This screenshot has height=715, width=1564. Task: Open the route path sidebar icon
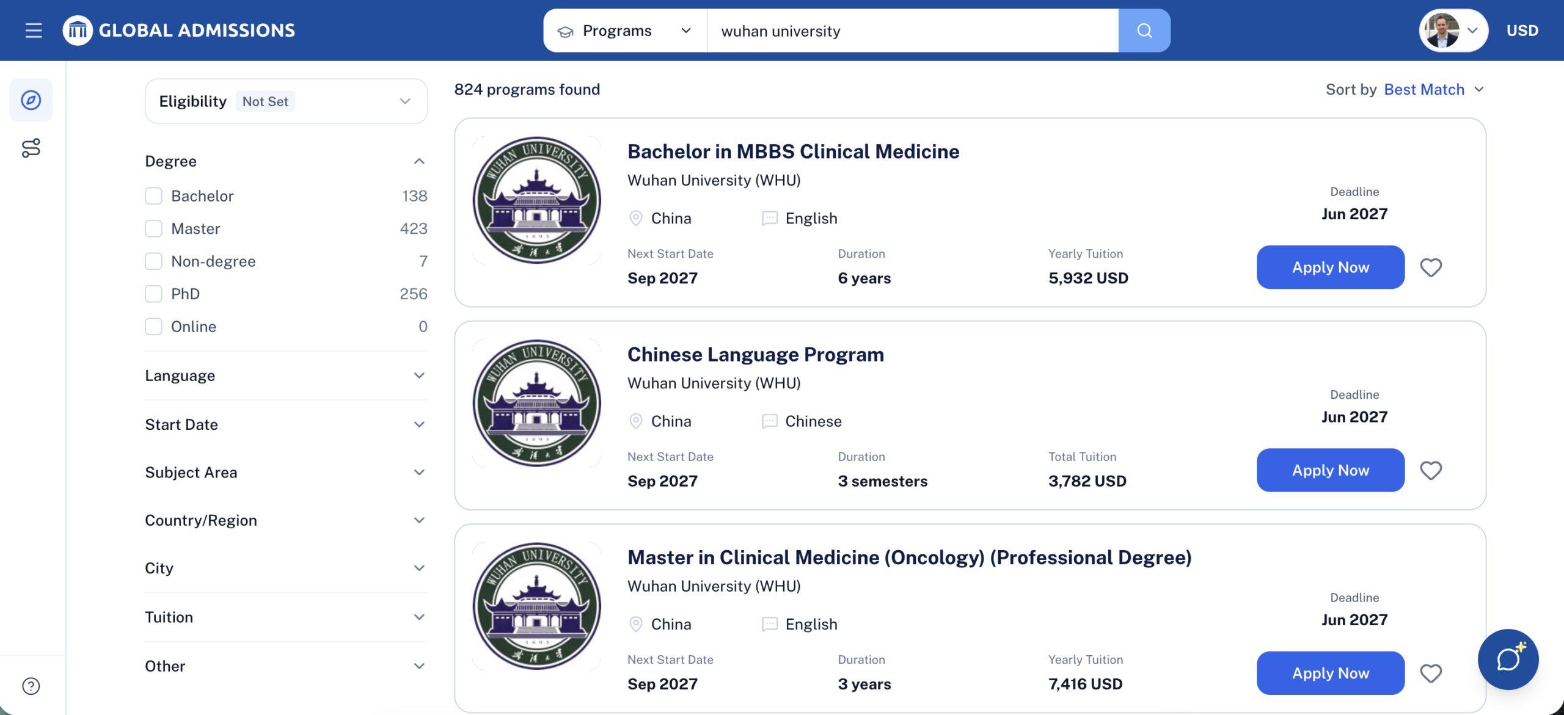pos(31,148)
